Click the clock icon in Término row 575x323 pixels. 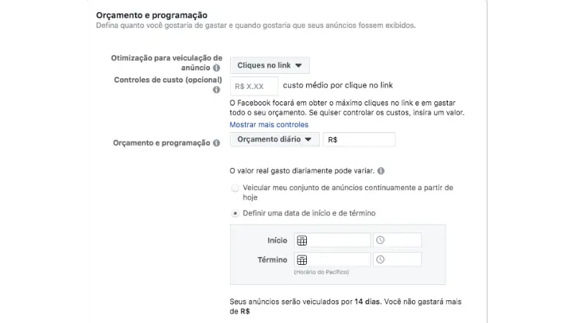[x=380, y=260]
